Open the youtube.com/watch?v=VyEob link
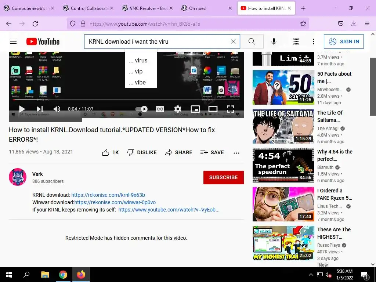Screen dimensions: 376x282 click(x=169, y=210)
